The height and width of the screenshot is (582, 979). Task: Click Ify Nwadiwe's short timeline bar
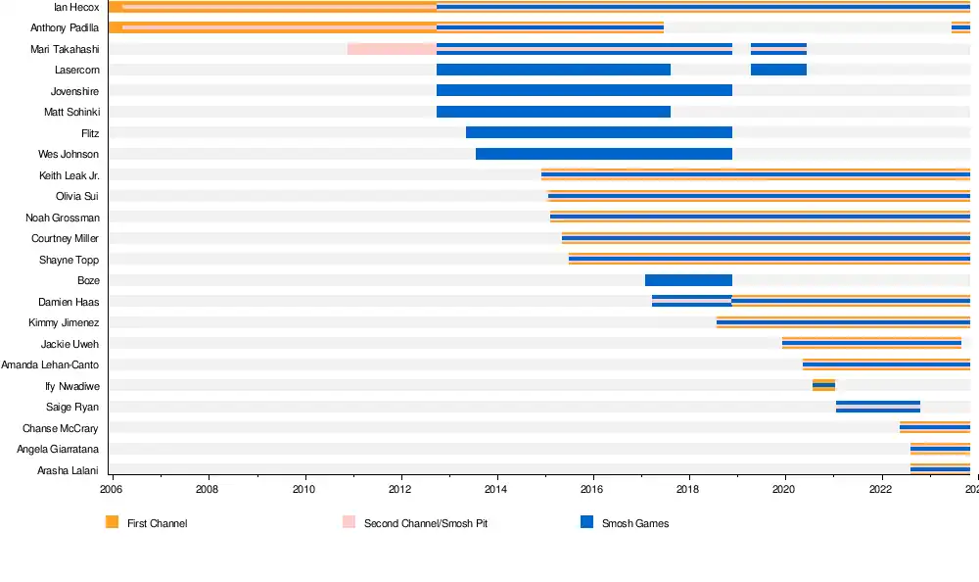[x=823, y=385]
